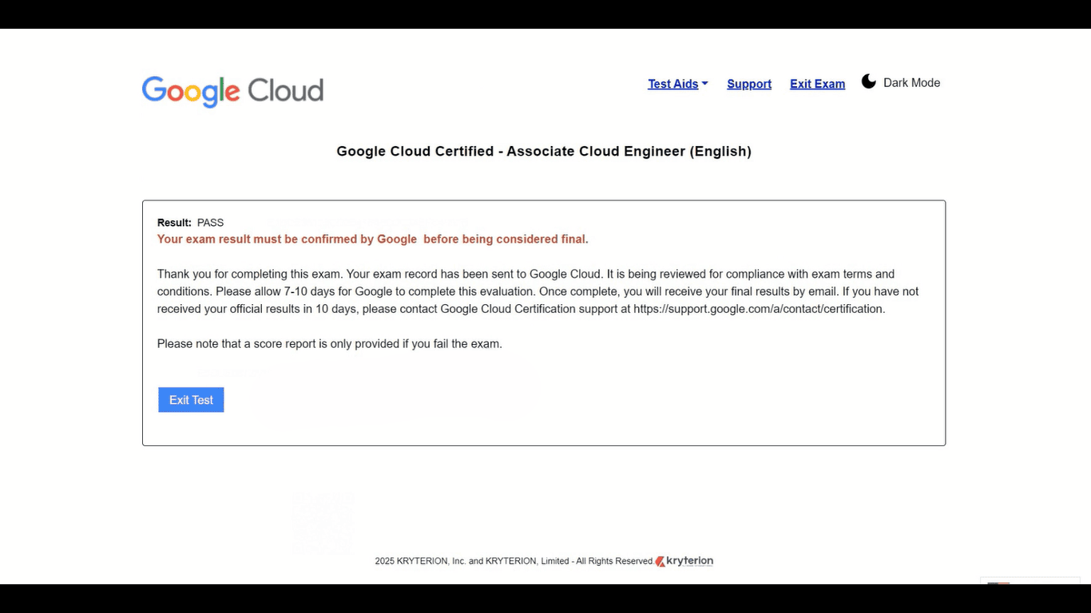Click the bold 'Result:' label
The width and height of the screenshot is (1091, 613).
(x=174, y=223)
